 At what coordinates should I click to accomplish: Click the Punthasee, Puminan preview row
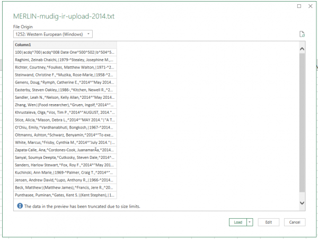(65, 195)
